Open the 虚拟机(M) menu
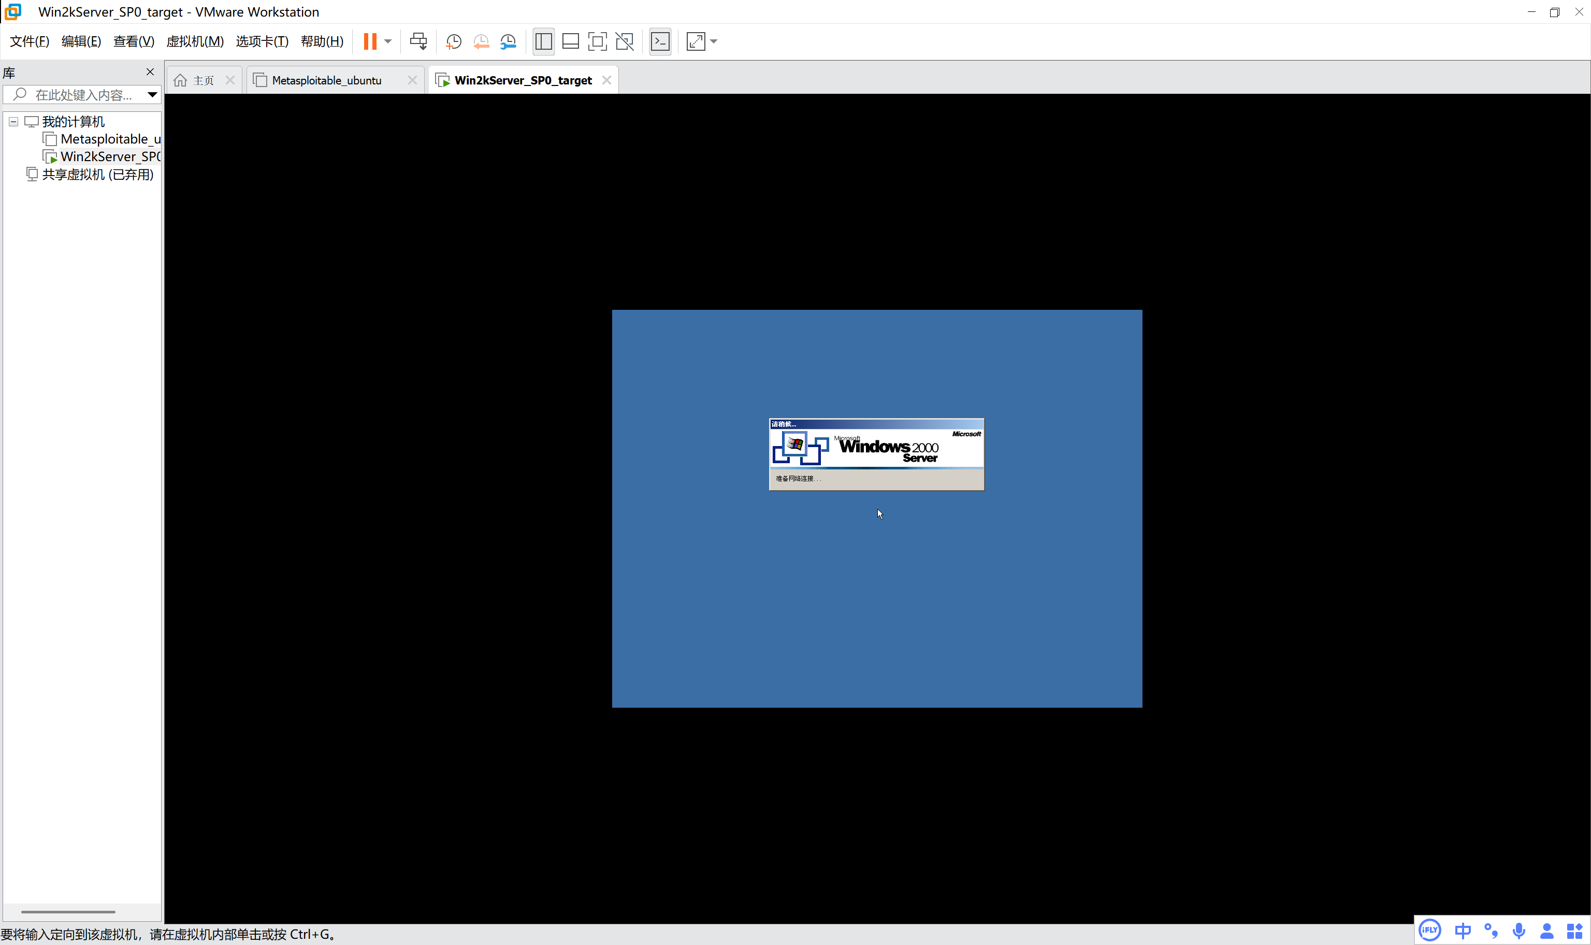Screen dimensions: 1591x945 [x=195, y=41]
